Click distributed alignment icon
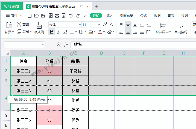Viewport: 196px width, 129px height. pos(149,32)
